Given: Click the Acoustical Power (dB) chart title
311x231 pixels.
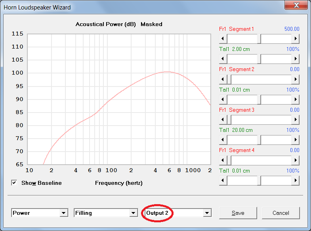Looking at the screenshot, I should tap(105, 24).
